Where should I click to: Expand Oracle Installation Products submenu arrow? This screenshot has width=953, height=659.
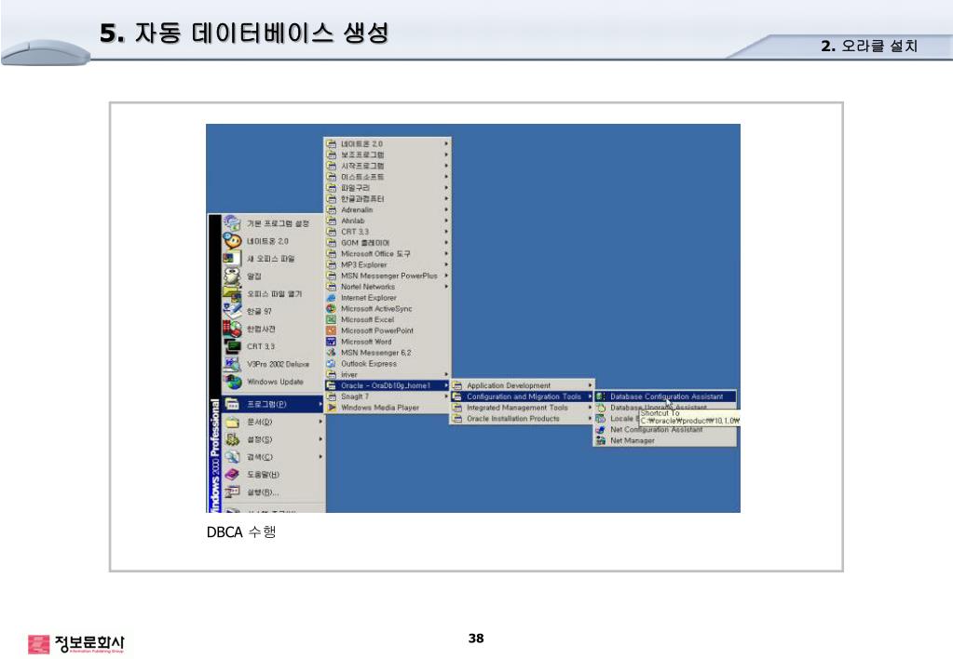pos(590,419)
